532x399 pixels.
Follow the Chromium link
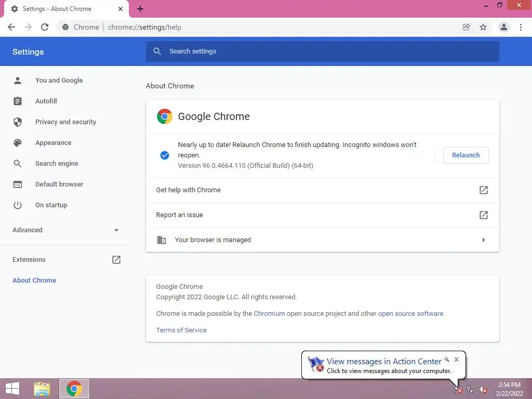[x=270, y=313]
